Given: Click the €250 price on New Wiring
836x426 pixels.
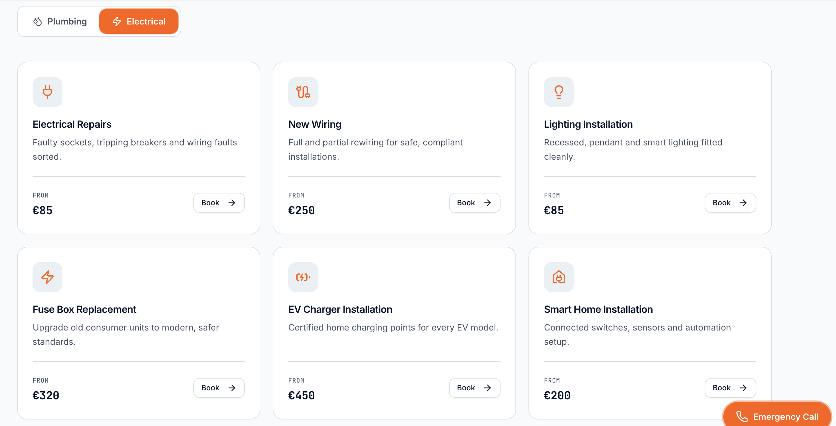Looking at the screenshot, I should coord(301,211).
